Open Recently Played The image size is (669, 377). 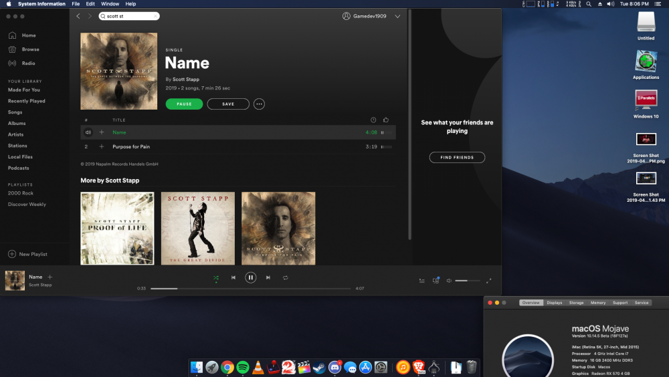[27, 101]
